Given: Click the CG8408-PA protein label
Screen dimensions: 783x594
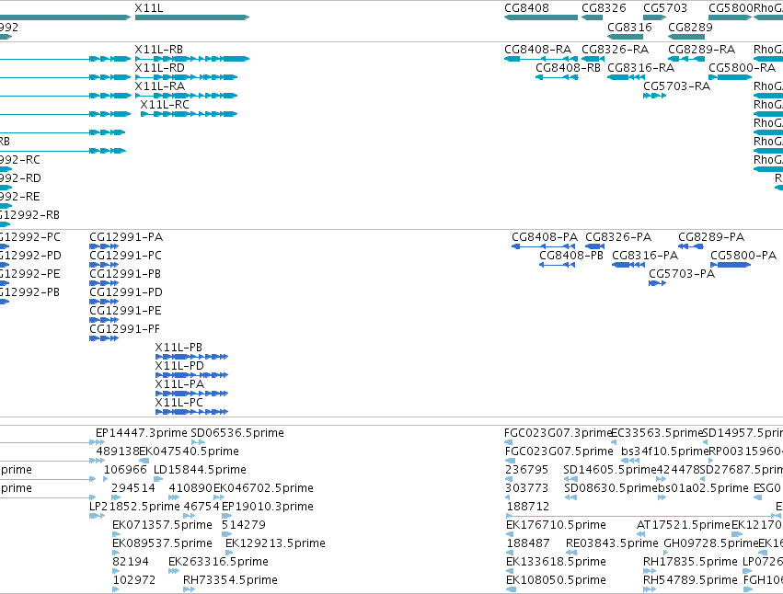Looking at the screenshot, I should (545, 237).
